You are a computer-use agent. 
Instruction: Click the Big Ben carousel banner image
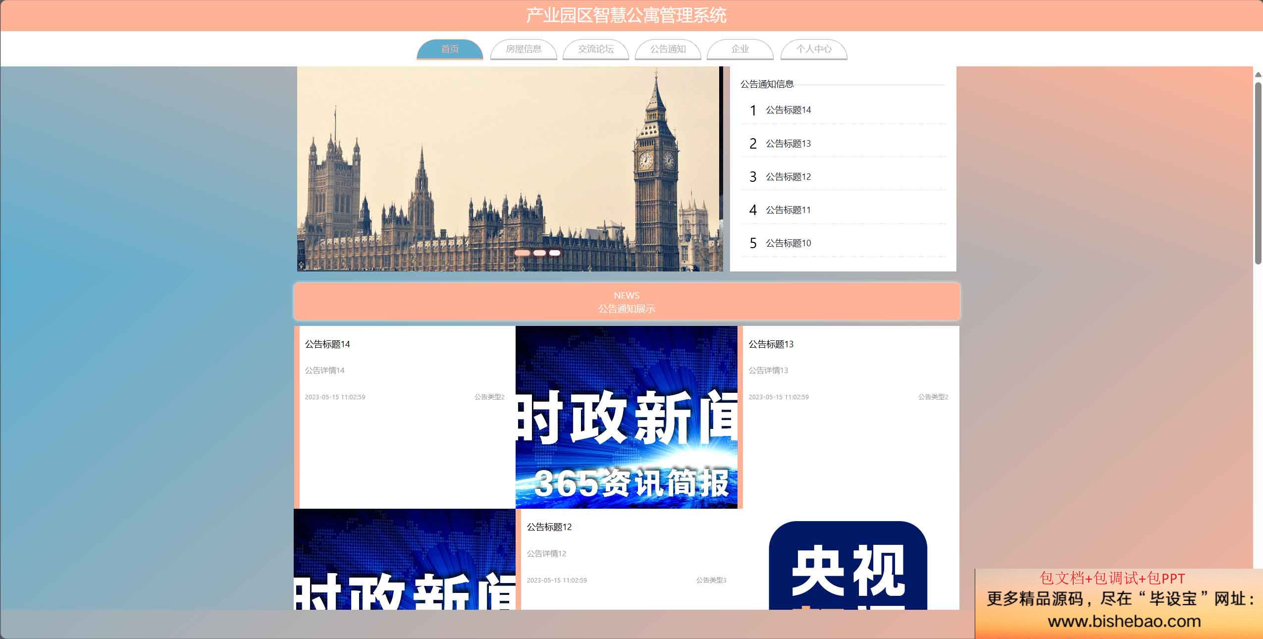pos(510,168)
